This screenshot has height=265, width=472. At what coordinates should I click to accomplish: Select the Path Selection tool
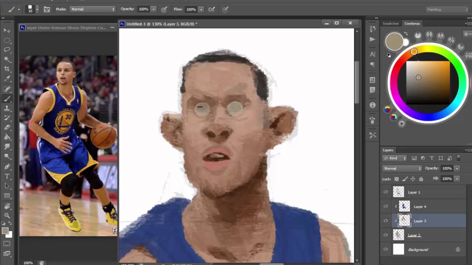[7, 186]
